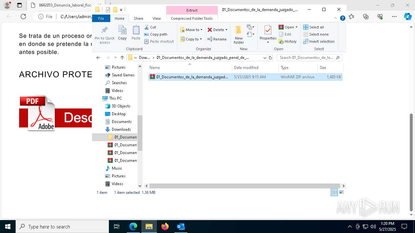Open the Copy to dropdown
The image size is (415, 233).
(191, 39)
